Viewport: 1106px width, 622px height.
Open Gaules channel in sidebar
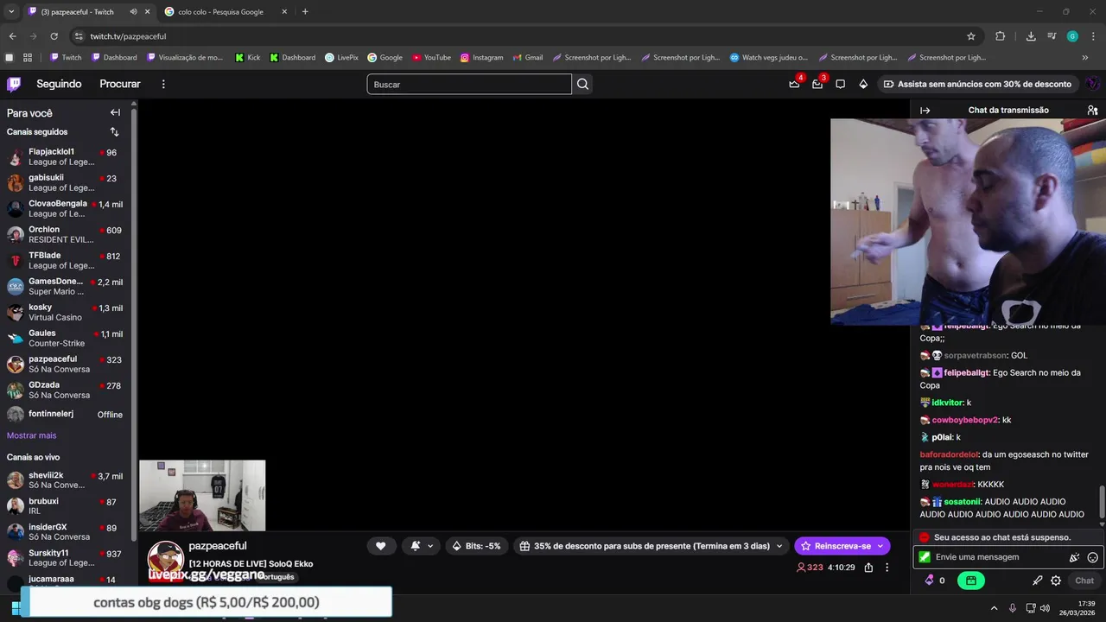coord(67,339)
